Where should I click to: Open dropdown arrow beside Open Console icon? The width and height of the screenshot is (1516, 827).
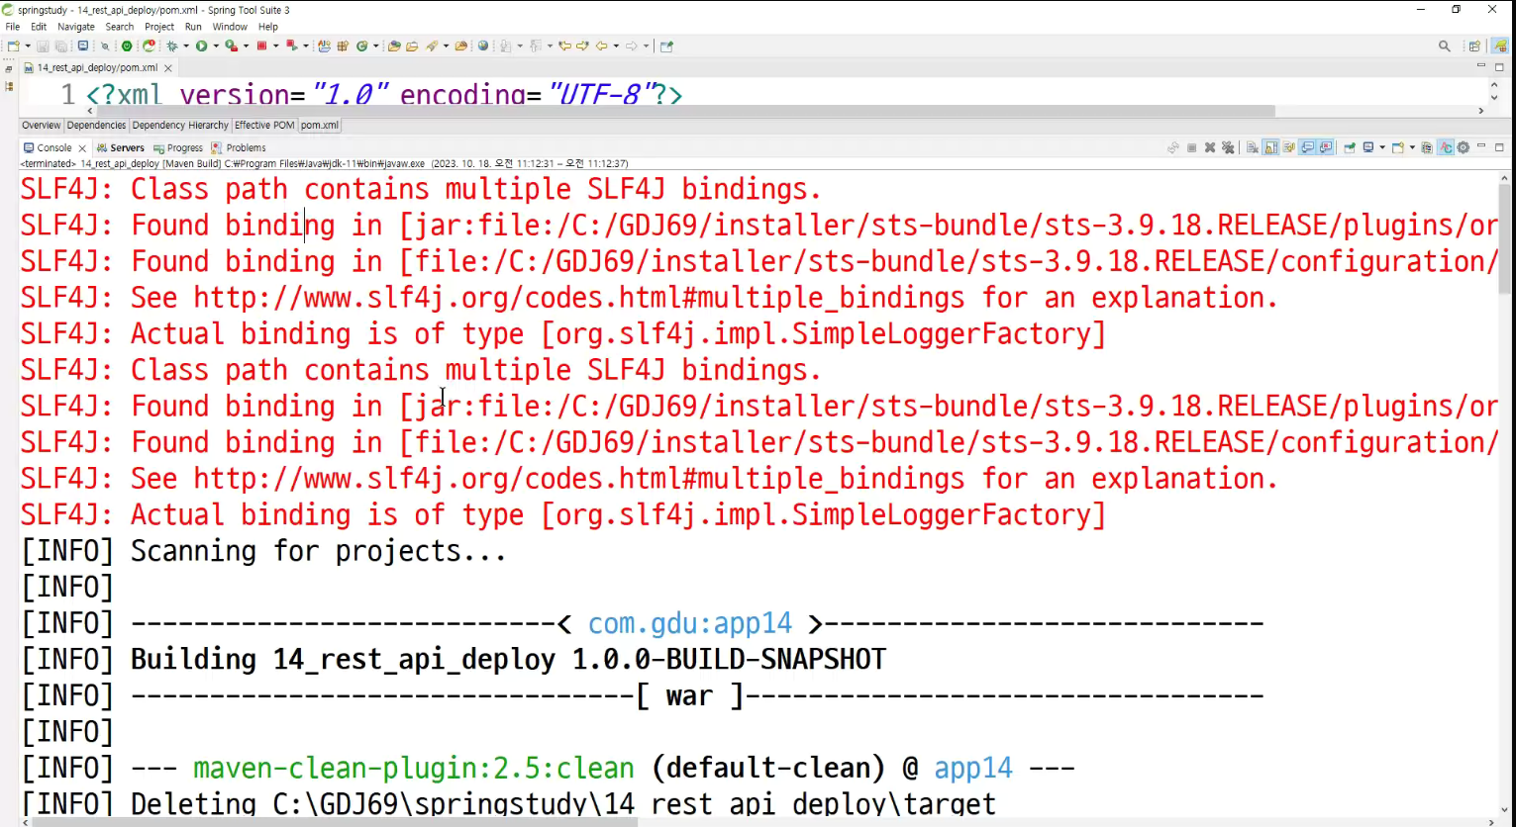[1412, 147]
